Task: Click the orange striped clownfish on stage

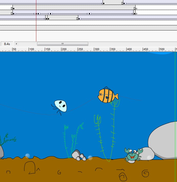Action: (107, 96)
